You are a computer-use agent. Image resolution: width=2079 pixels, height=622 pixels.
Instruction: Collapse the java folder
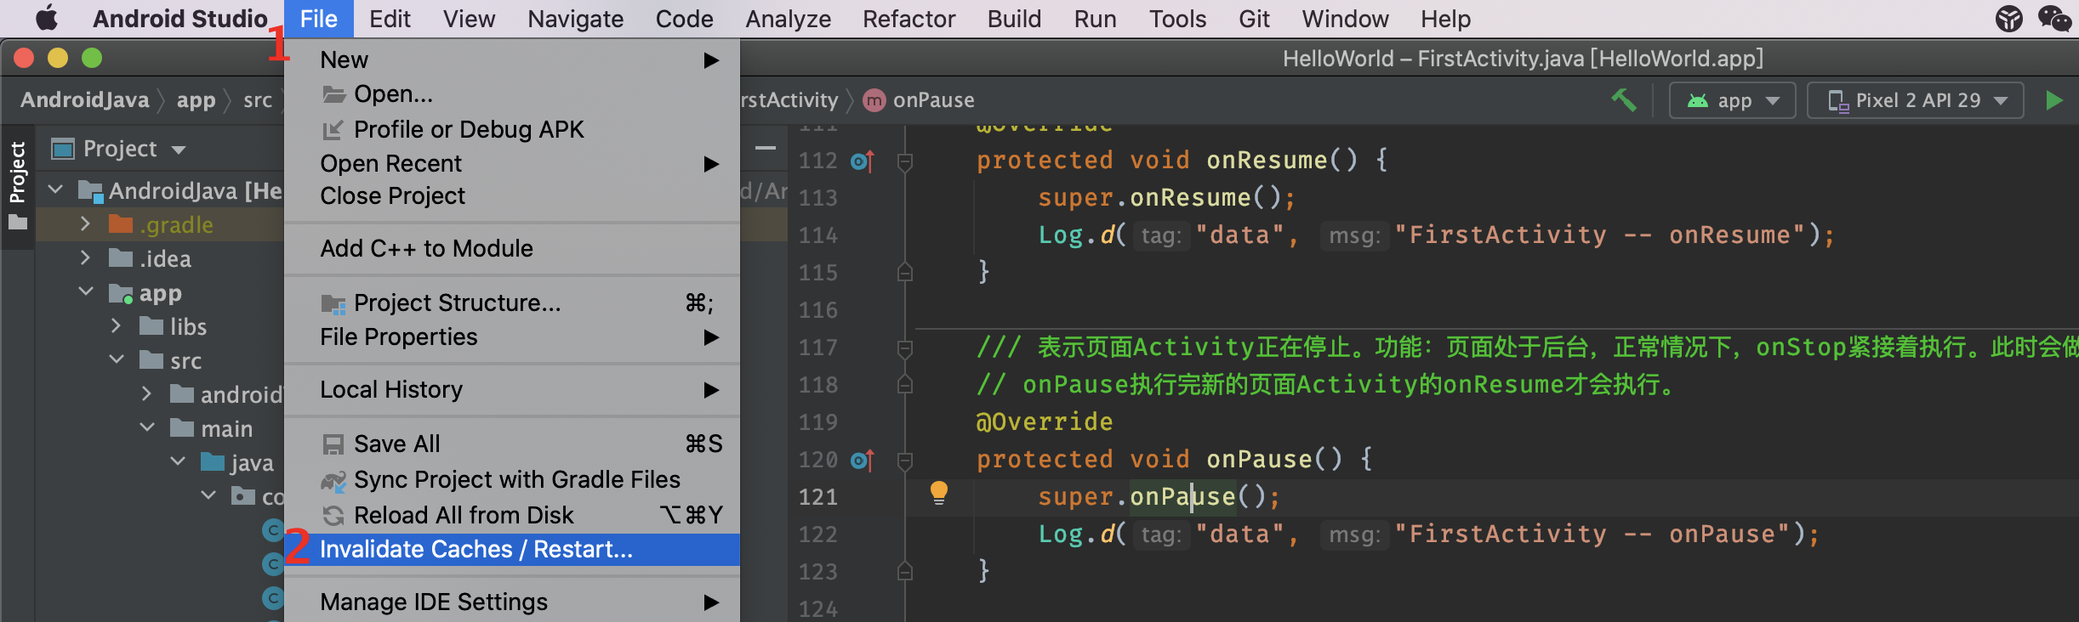178,461
